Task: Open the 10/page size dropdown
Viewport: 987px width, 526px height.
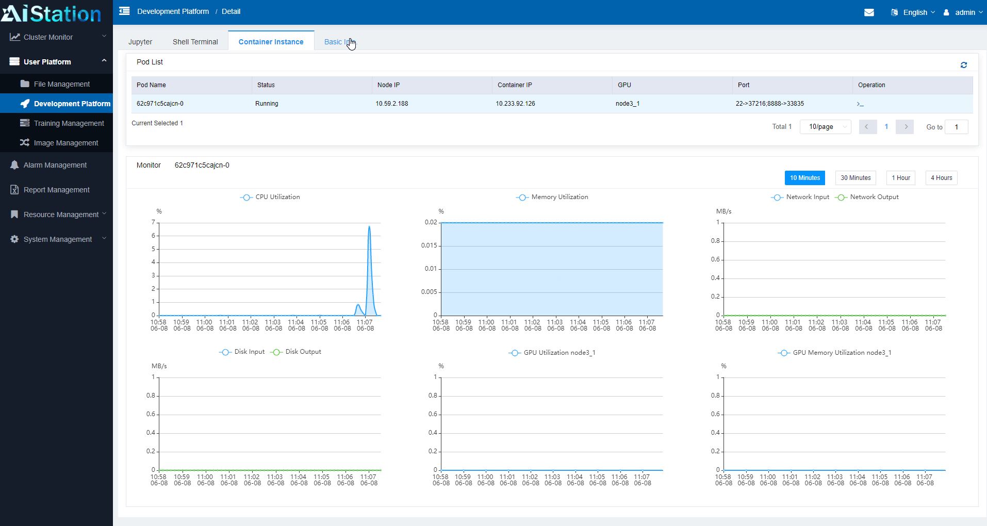Action: tap(825, 127)
